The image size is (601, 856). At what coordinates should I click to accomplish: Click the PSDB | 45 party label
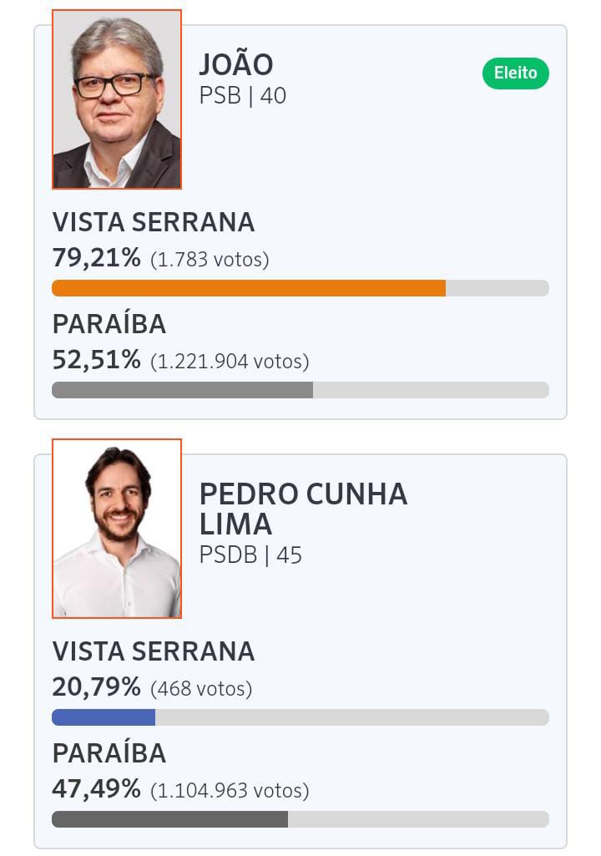[250, 555]
